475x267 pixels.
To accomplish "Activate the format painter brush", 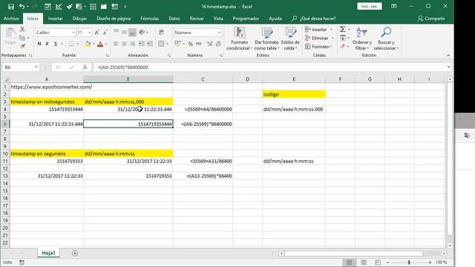I will tap(22, 46).
